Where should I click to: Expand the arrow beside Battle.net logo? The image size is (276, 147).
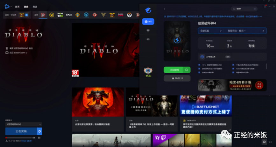click(11, 7)
